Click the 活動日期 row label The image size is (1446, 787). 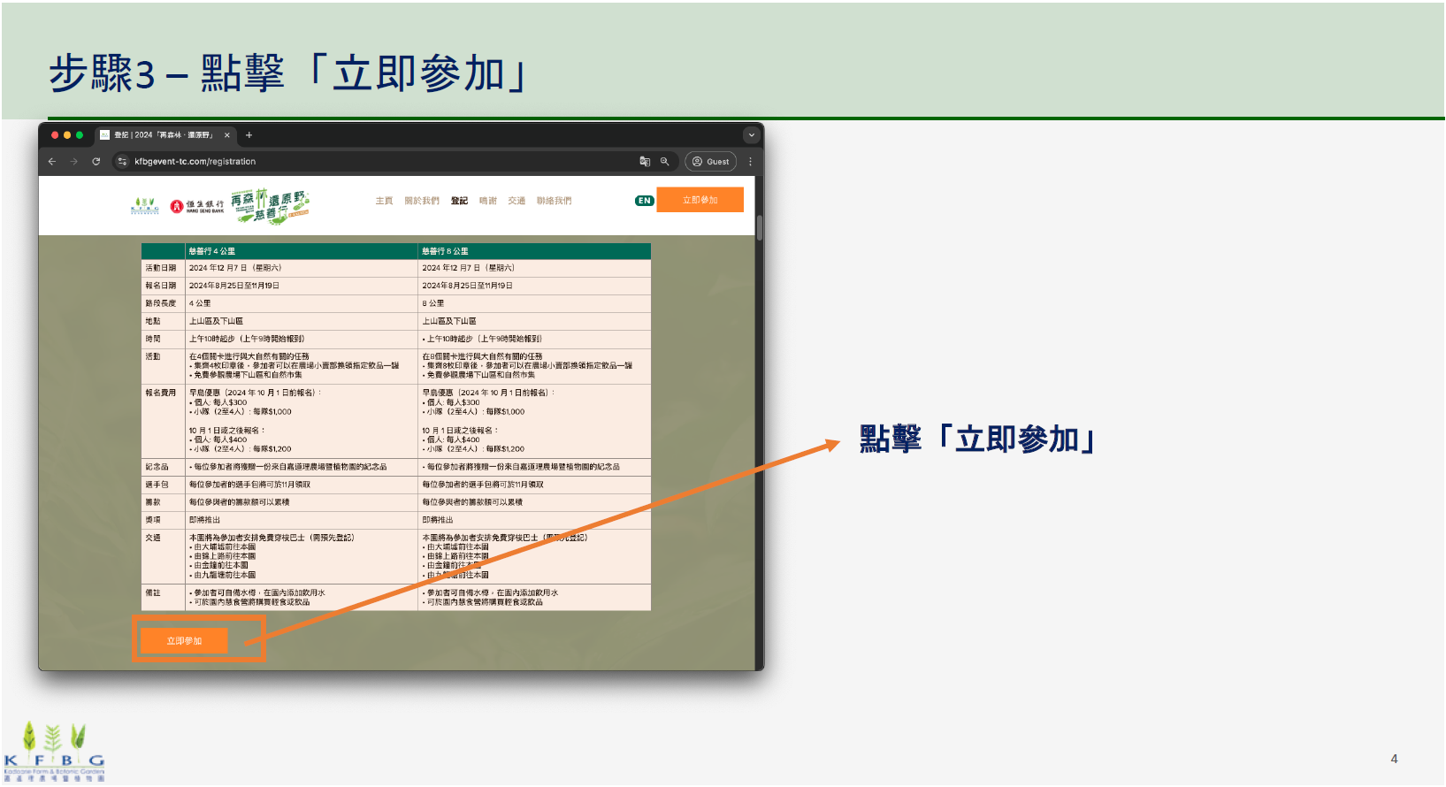161,268
